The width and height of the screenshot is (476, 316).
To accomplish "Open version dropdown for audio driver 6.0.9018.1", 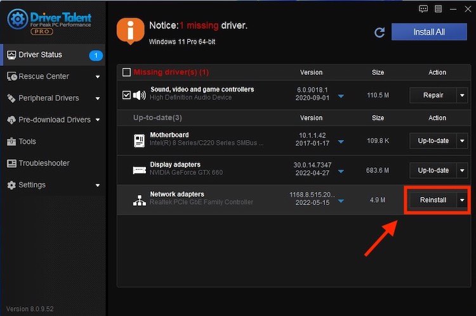I will click(341, 96).
